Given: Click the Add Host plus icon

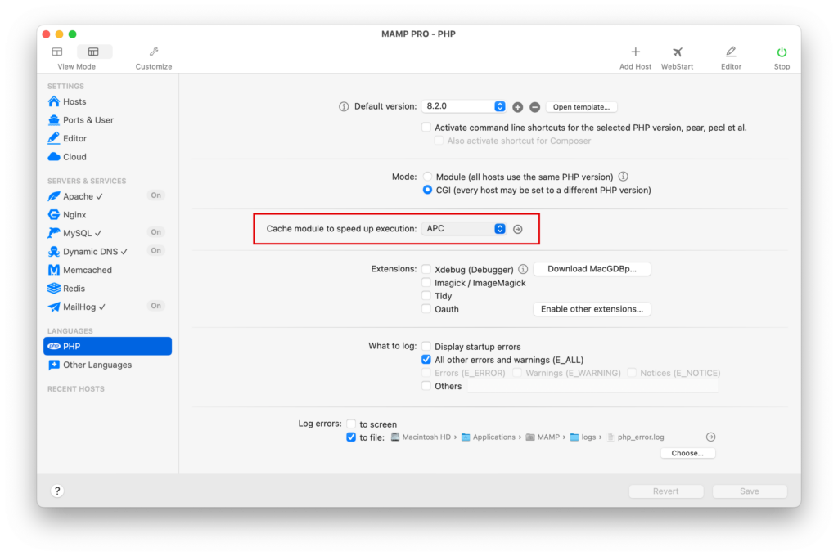Looking at the screenshot, I should (x=635, y=52).
